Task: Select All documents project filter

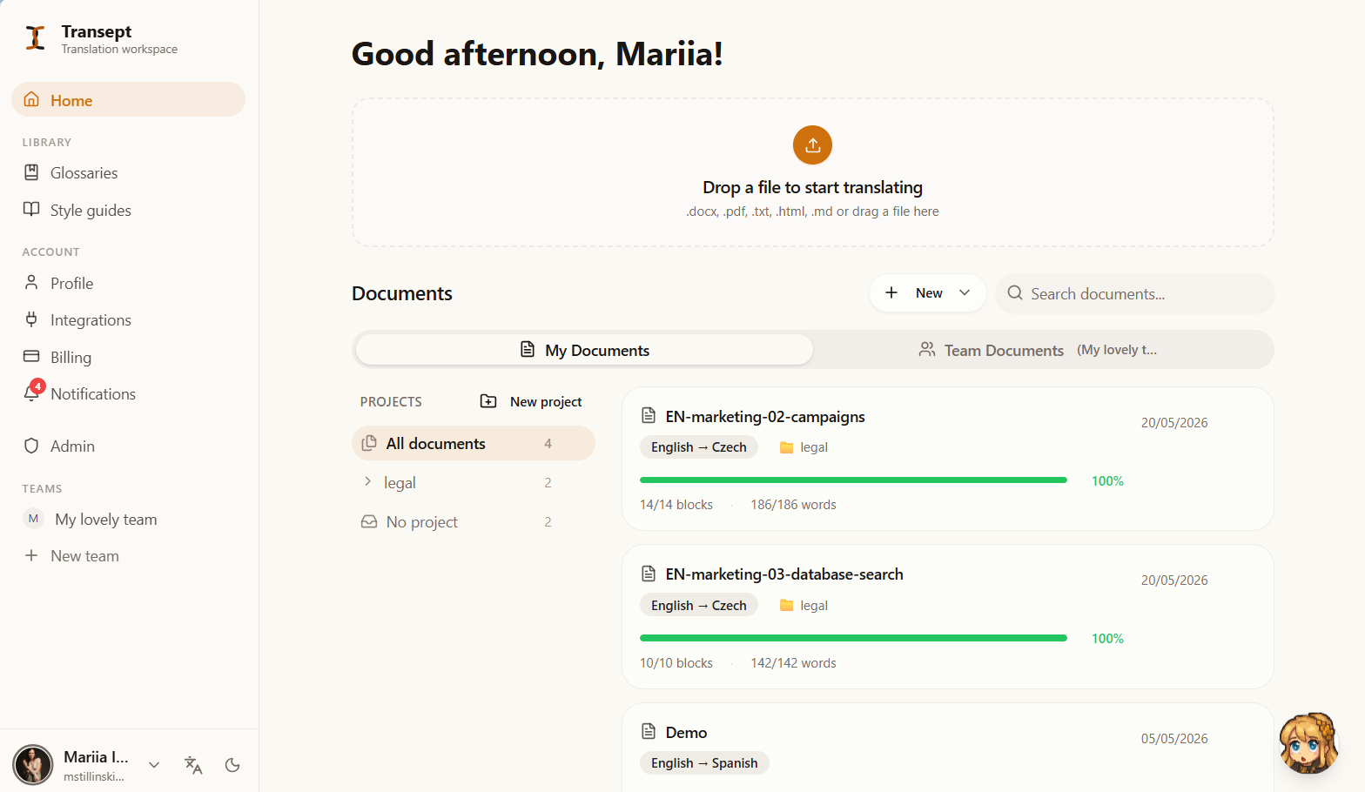Action: [474, 443]
